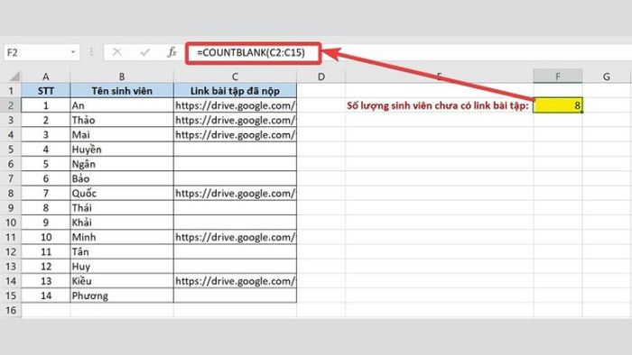
Task: Select the cell containing Thái
Action: pyautogui.click(x=122, y=208)
